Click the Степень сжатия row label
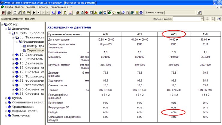The height and width of the screenshot is (125, 222). tap(58, 85)
